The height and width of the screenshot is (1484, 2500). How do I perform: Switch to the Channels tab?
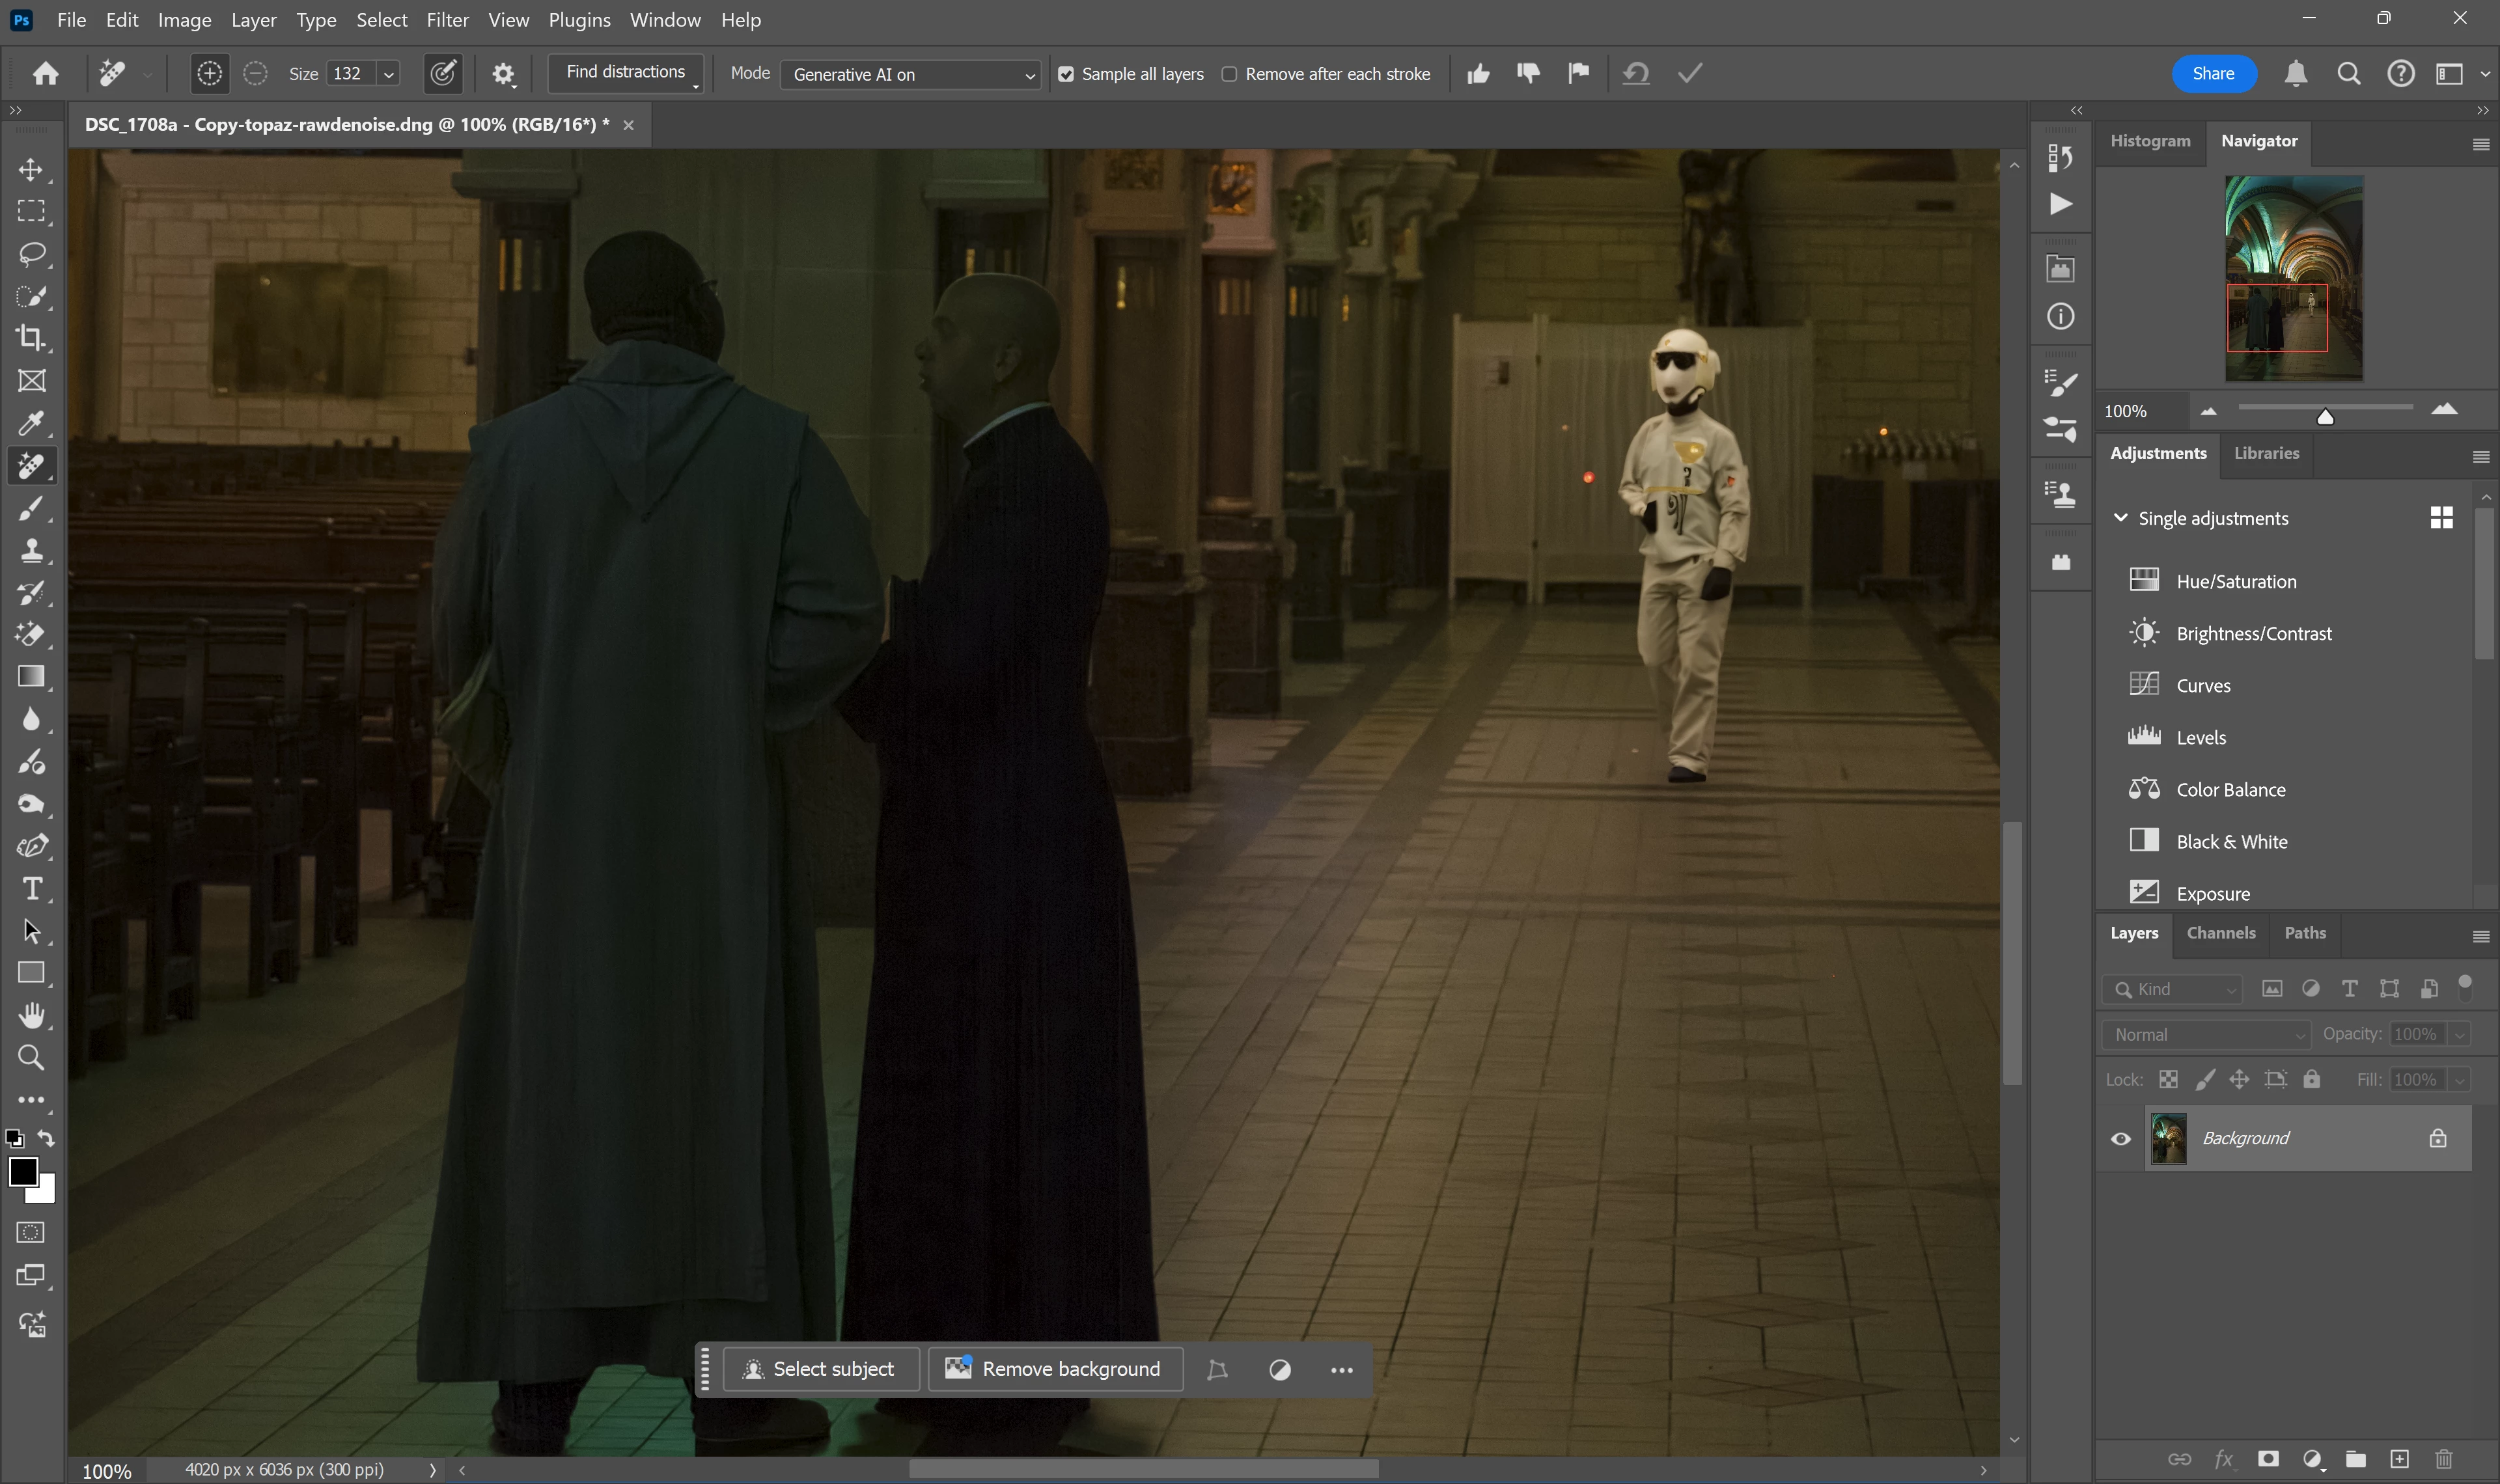pyautogui.click(x=2220, y=933)
